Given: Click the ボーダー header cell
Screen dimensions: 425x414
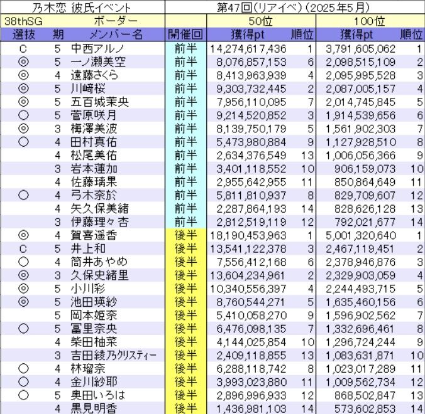Looking at the screenshot, I should coord(116,21).
